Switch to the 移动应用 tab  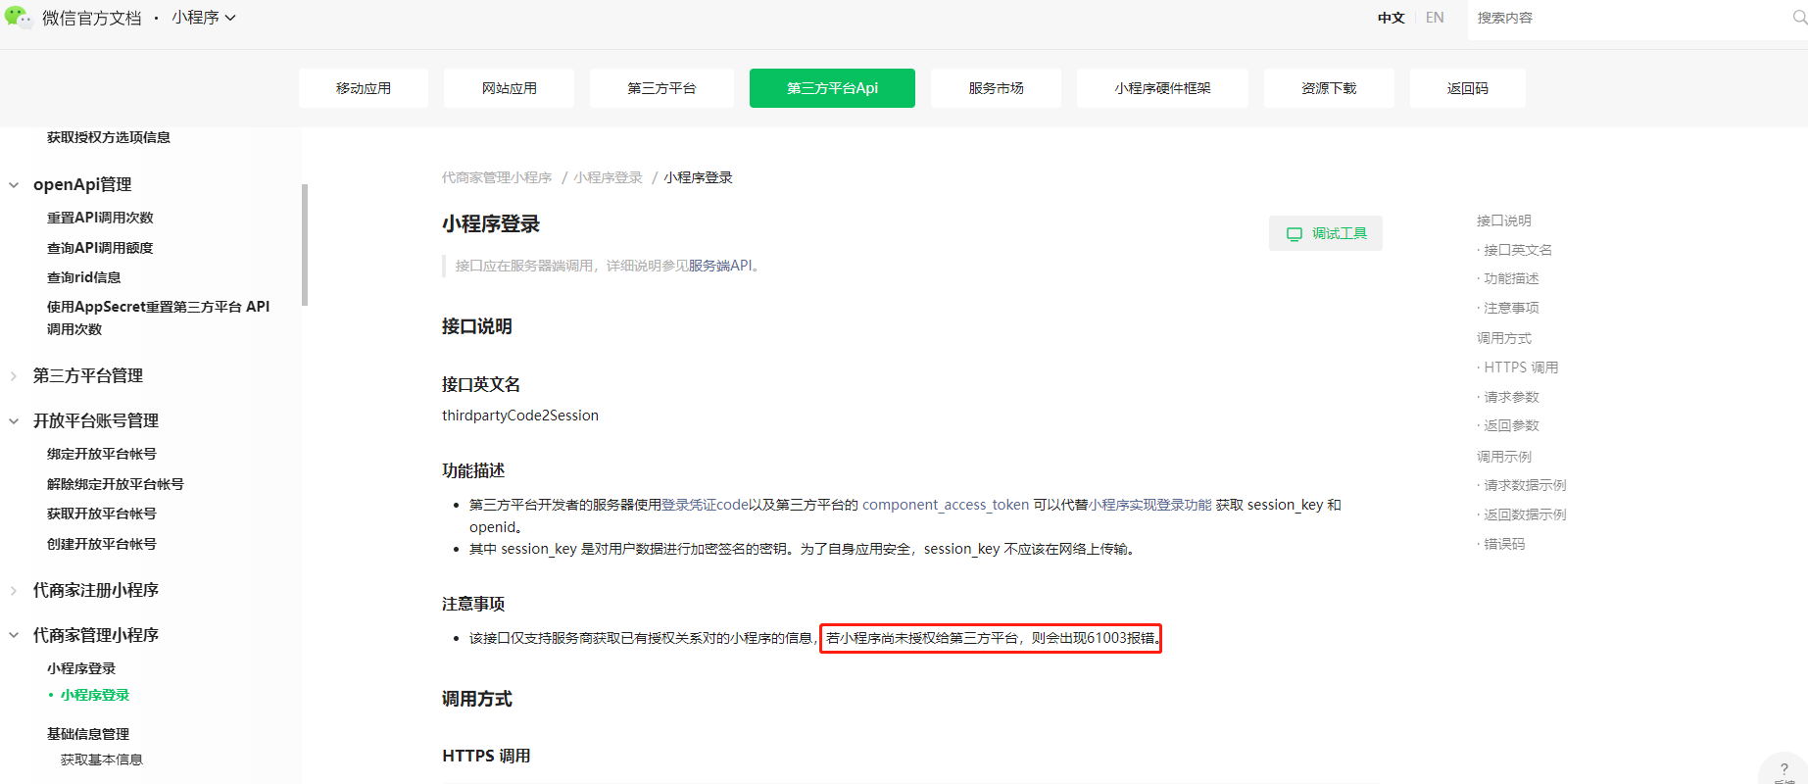pyautogui.click(x=364, y=88)
